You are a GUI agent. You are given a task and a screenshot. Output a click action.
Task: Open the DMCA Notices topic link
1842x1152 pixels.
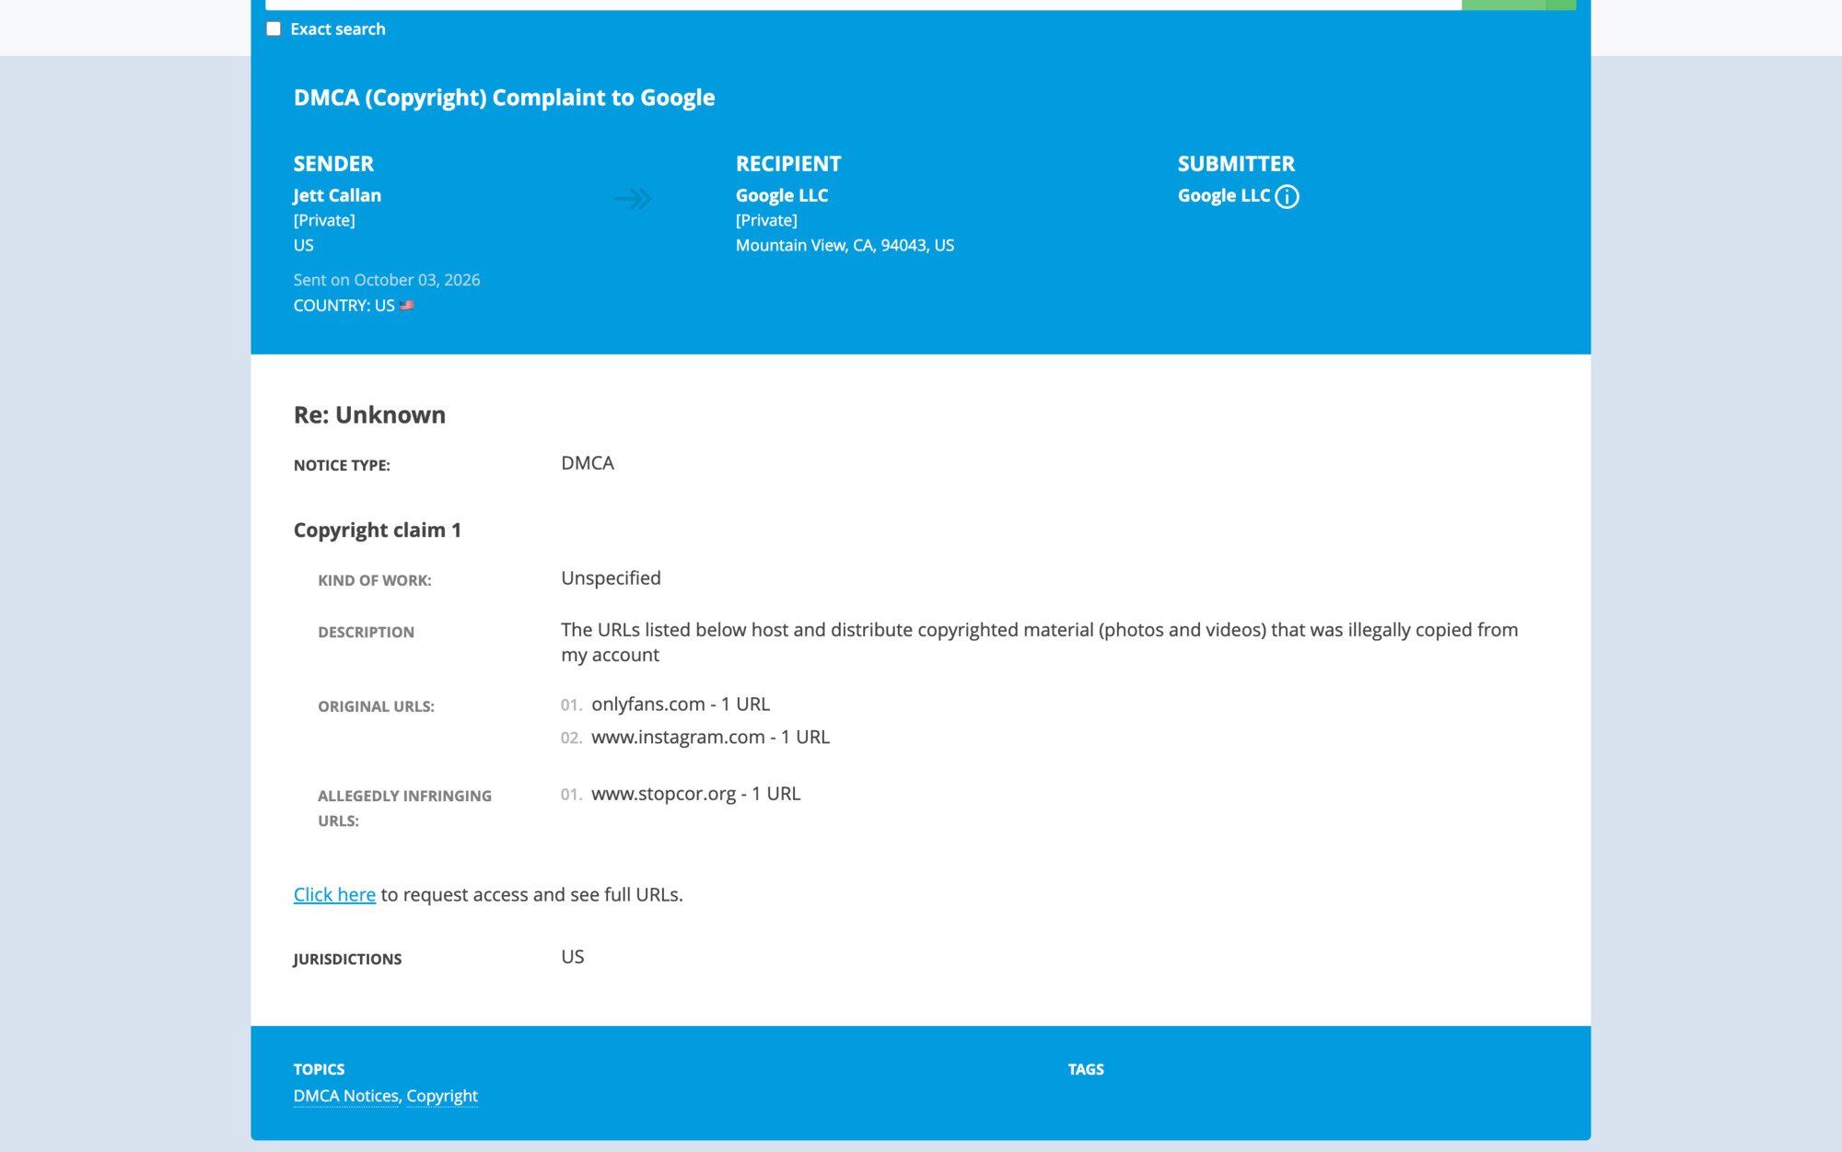point(346,1096)
